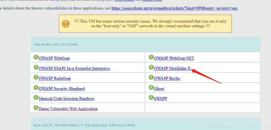Open the OWASP Mutillidae II link
Screen dimensions: 271x130
tap(172, 68)
